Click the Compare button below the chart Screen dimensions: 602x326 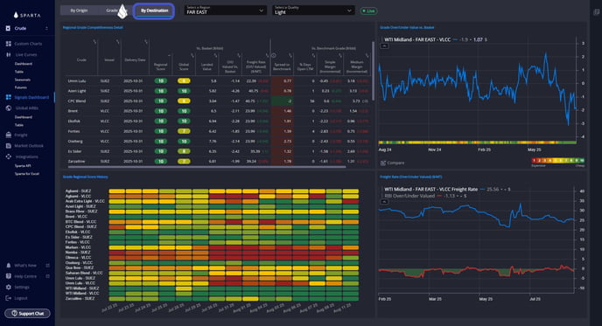(x=392, y=163)
